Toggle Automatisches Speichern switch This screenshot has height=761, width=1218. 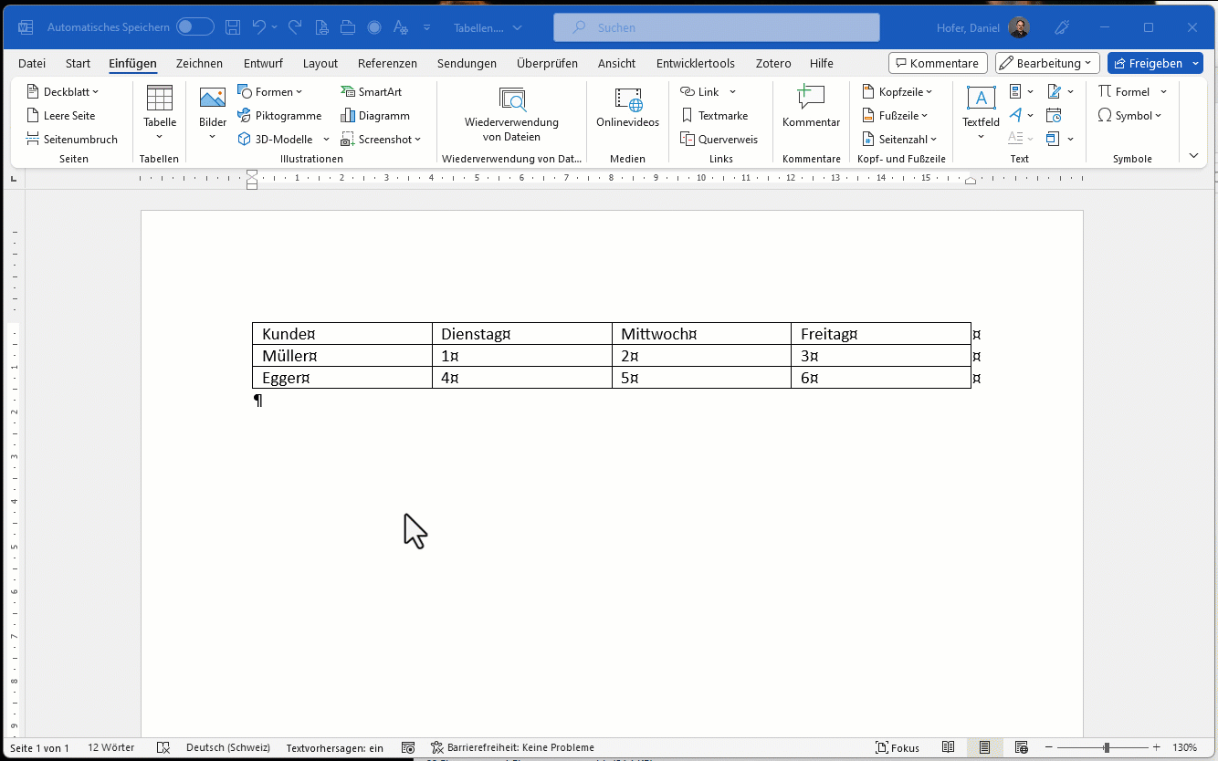coord(195,27)
